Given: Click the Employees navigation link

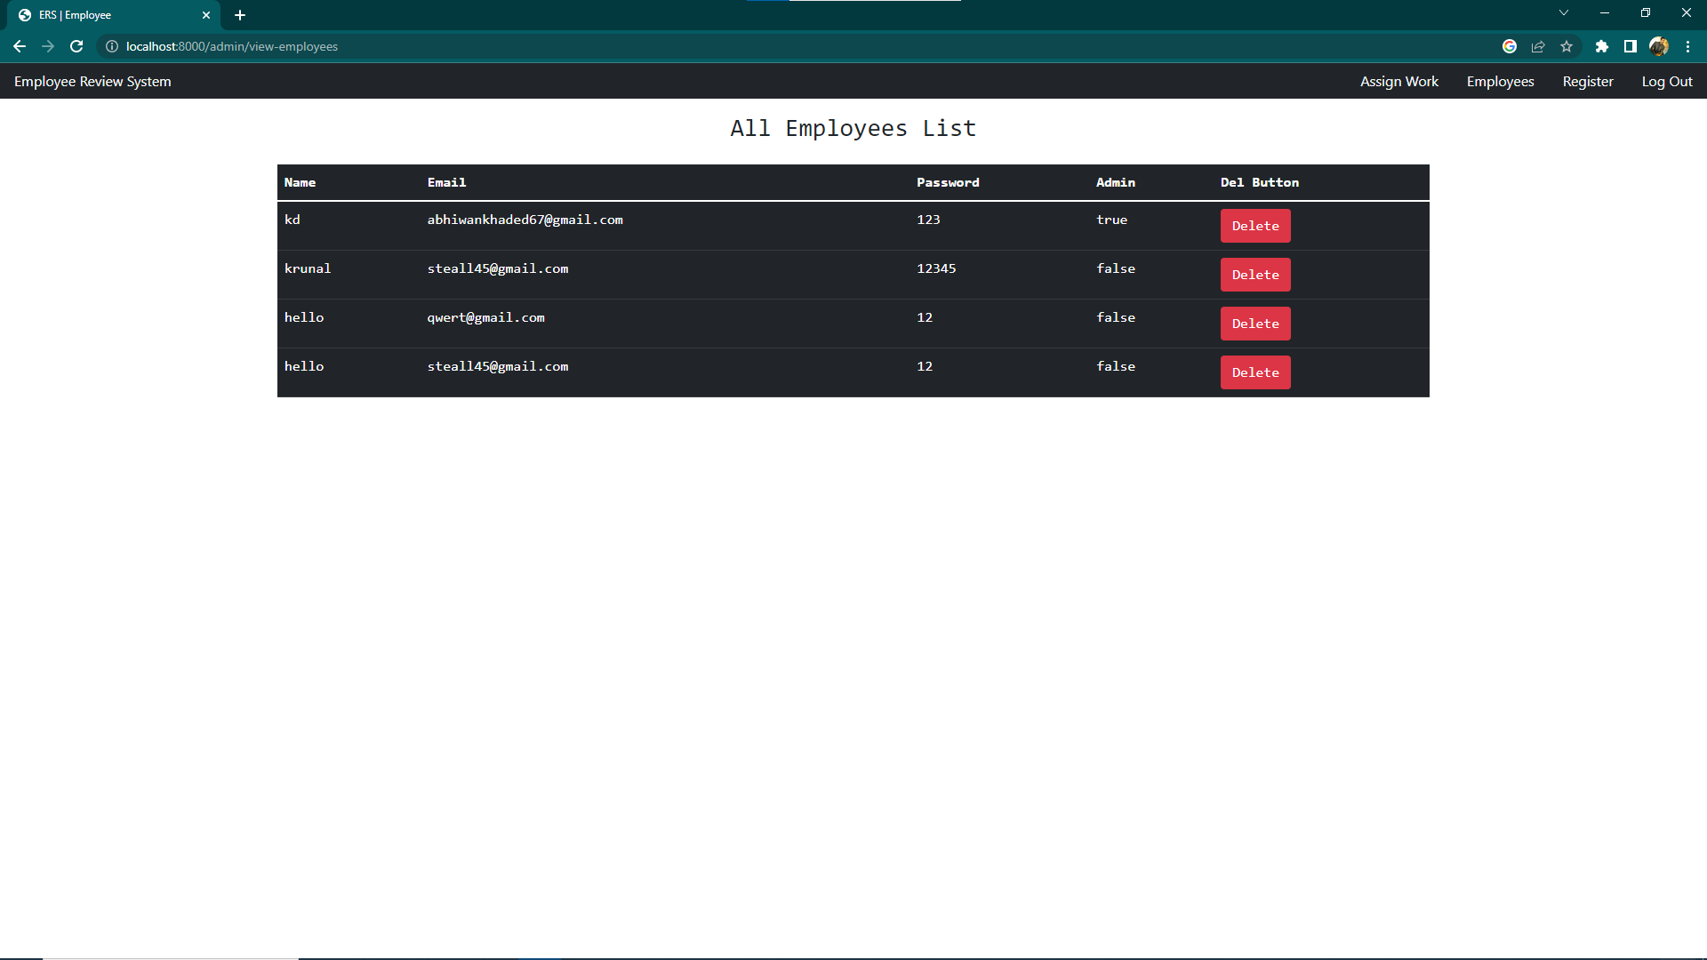Looking at the screenshot, I should coord(1500,81).
